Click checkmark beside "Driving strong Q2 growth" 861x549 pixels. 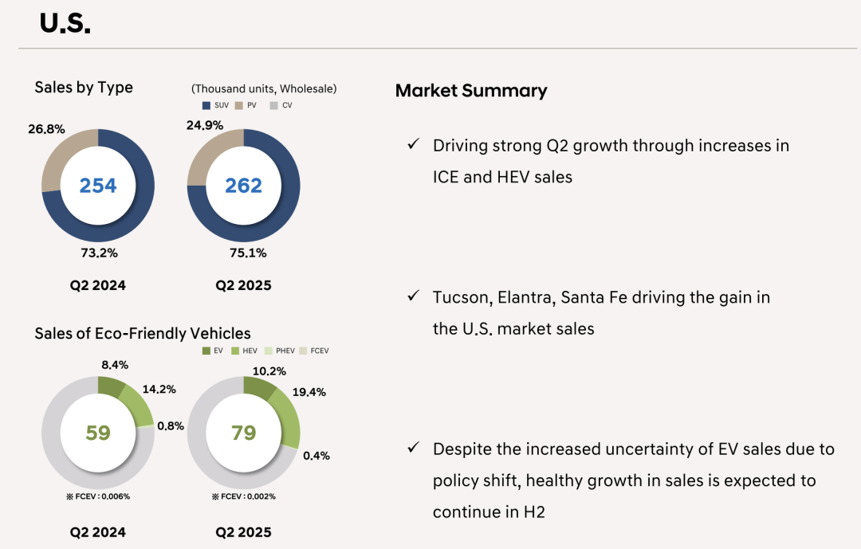413,144
